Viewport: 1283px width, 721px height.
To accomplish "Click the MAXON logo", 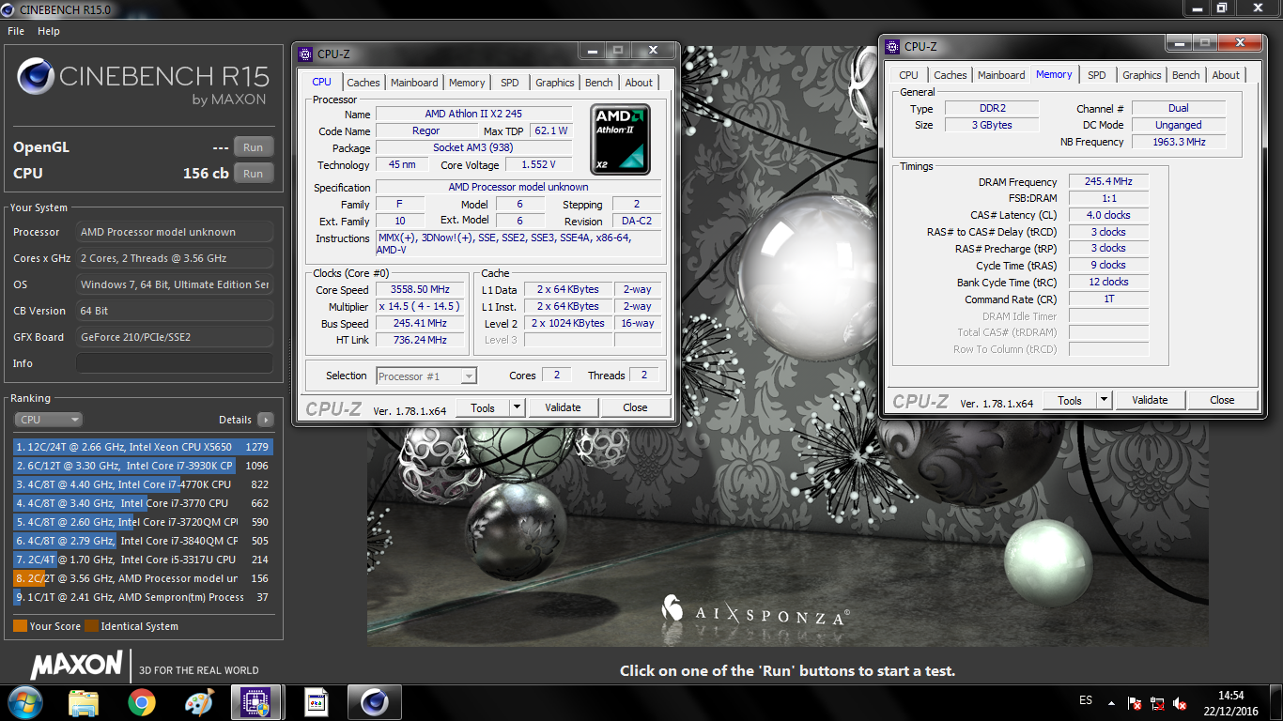I will pos(76,667).
